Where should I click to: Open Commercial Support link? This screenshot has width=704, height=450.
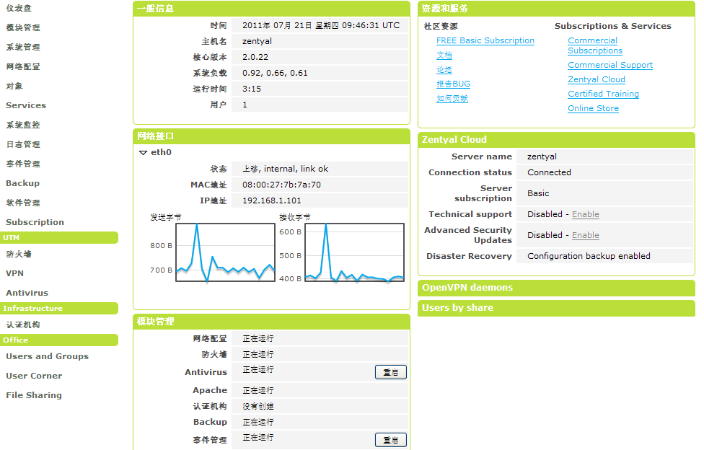tap(610, 65)
